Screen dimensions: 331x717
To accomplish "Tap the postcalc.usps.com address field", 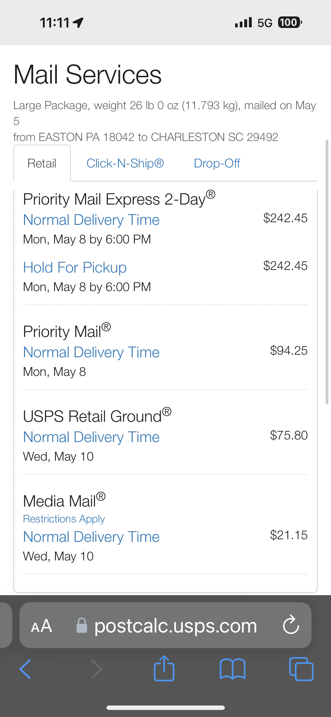I will 165,625.
